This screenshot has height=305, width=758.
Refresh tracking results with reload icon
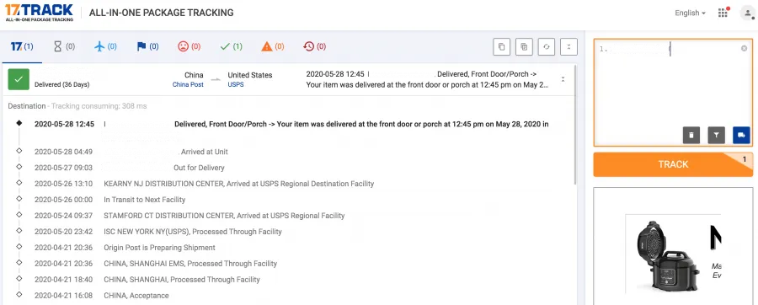pos(547,47)
